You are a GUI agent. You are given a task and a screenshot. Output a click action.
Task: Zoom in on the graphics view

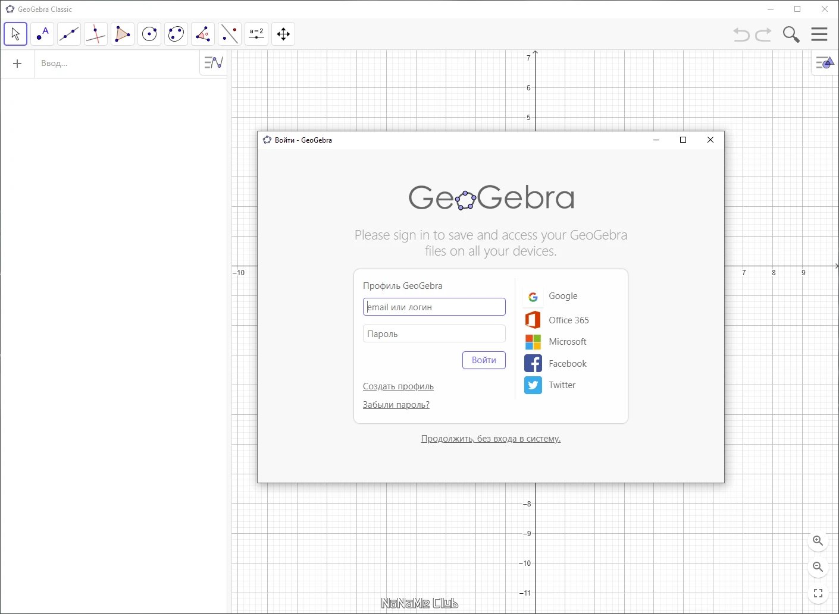click(818, 541)
